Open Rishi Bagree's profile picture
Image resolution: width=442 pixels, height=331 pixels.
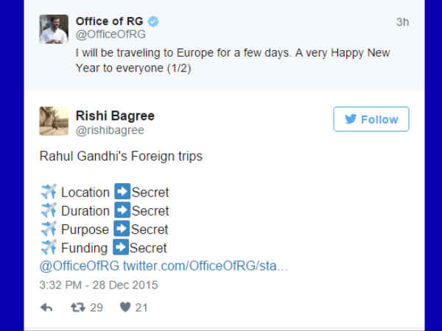click(54, 121)
